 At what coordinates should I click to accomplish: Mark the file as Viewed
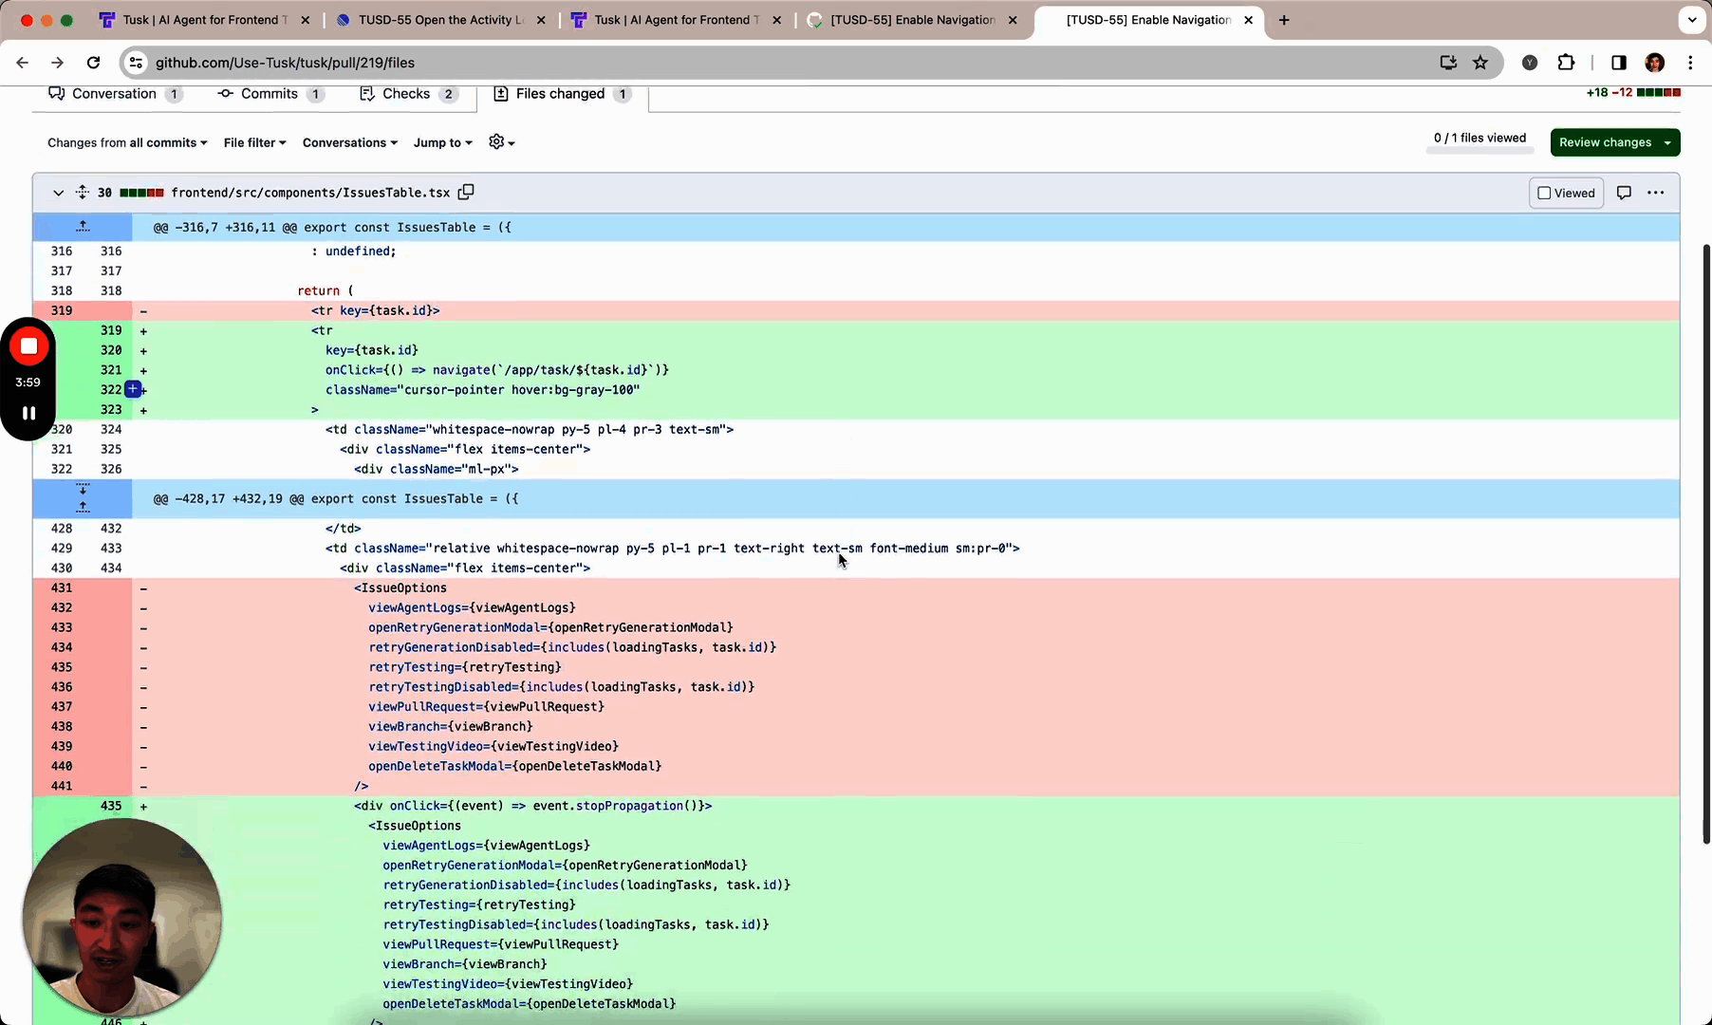click(1566, 193)
